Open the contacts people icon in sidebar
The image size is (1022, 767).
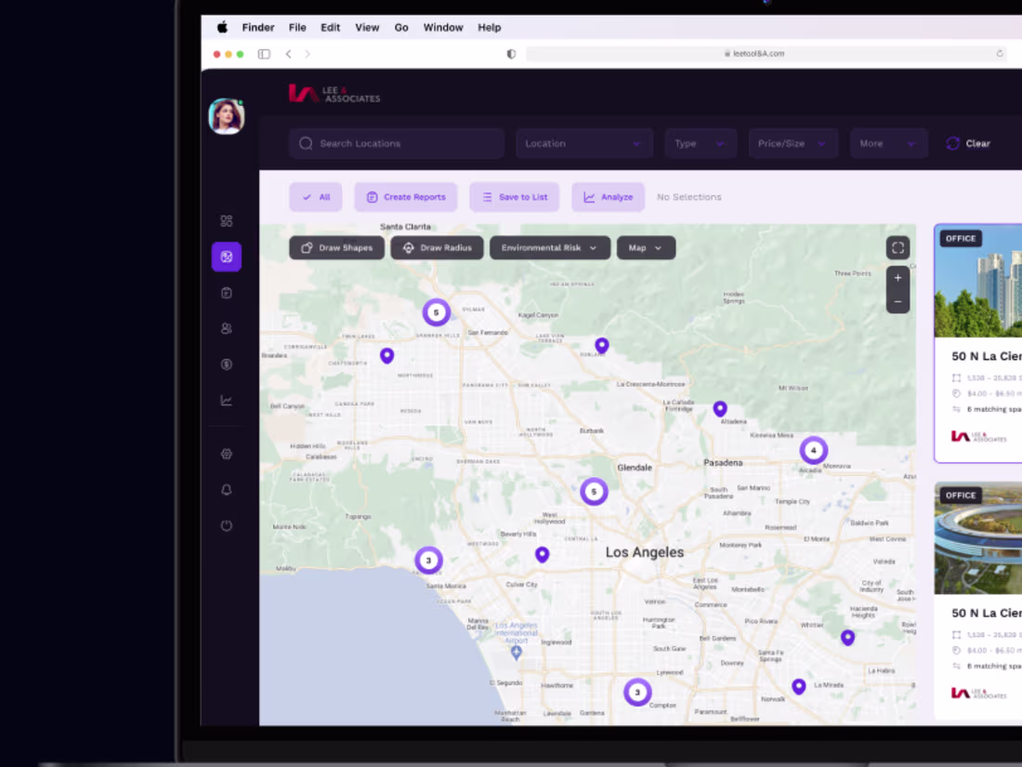pos(226,329)
